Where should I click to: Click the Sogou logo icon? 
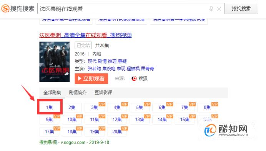(x=5, y=8)
